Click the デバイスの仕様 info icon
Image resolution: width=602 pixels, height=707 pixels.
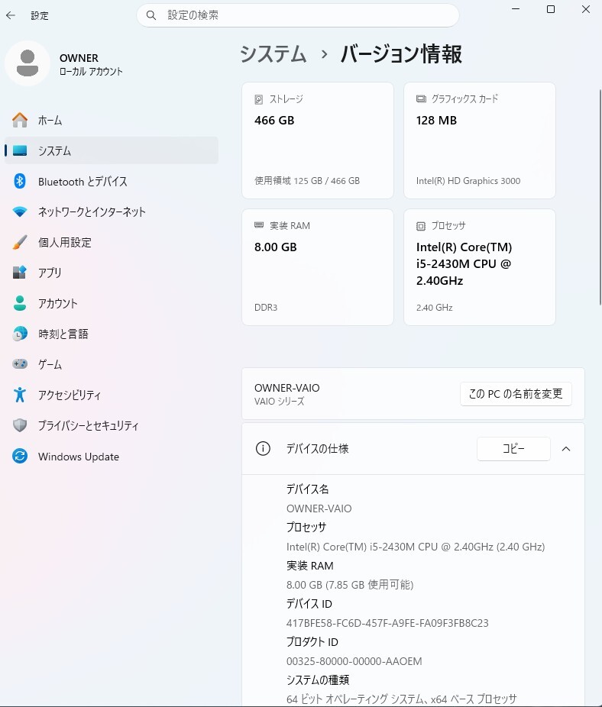(263, 449)
